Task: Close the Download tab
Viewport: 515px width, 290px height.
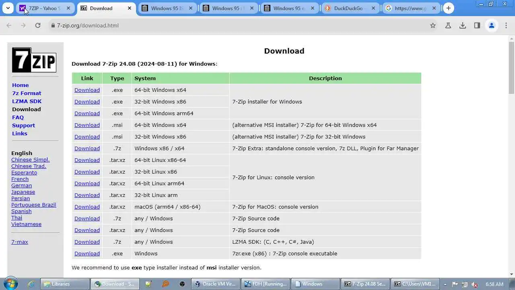Action: [x=130, y=8]
